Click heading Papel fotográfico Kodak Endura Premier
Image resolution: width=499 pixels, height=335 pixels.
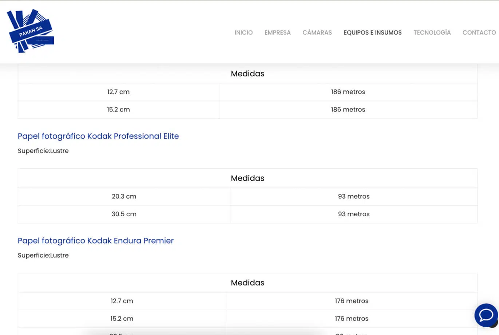96,241
